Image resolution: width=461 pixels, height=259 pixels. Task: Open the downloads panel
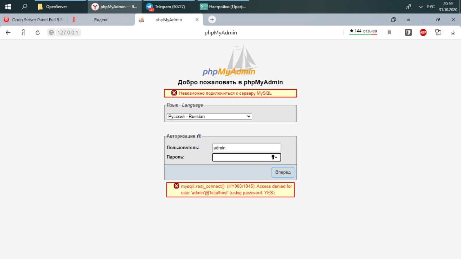453,32
